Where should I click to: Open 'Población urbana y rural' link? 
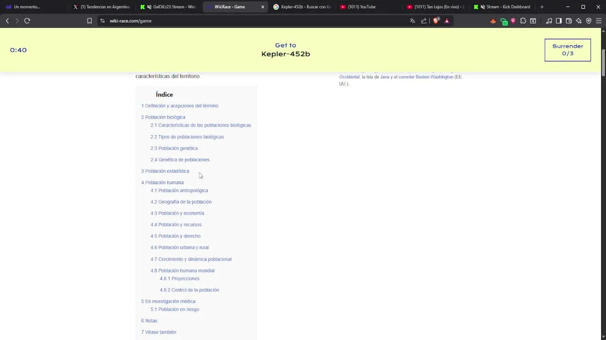(x=179, y=247)
